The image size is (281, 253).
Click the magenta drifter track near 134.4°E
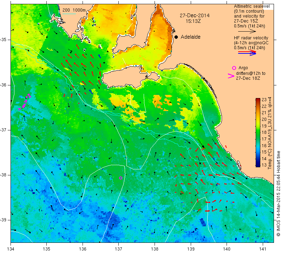click(25, 102)
